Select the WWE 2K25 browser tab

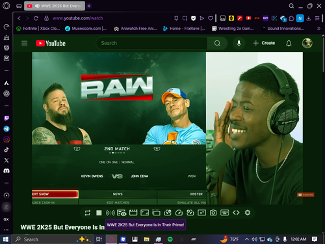55,6
